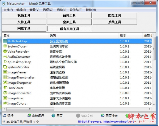Click the FontViewer row icon
This screenshot has height=126, width=159.
[x=5, y=88]
